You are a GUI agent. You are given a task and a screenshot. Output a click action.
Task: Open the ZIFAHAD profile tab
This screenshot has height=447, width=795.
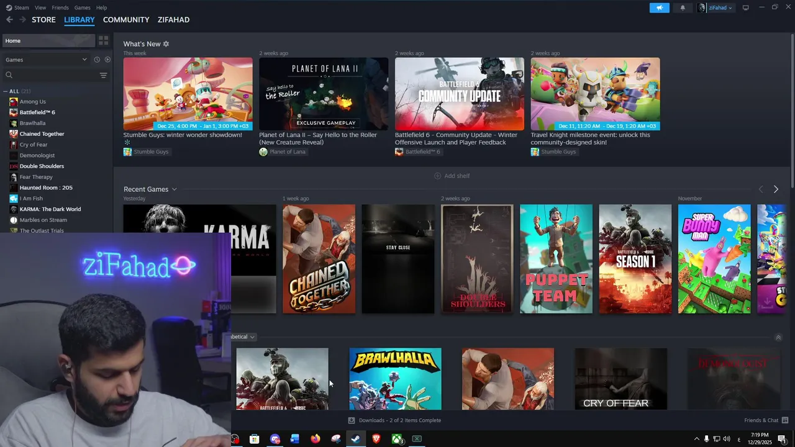tap(173, 20)
